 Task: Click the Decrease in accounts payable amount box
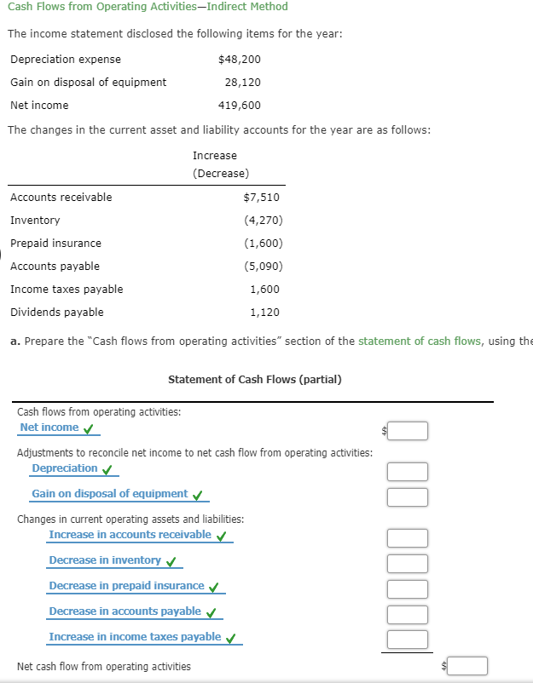(407, 613)
